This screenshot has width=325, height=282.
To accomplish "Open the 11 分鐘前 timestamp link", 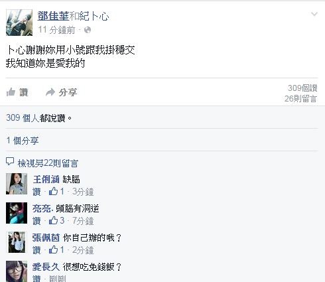I will [x=56, y=30].
